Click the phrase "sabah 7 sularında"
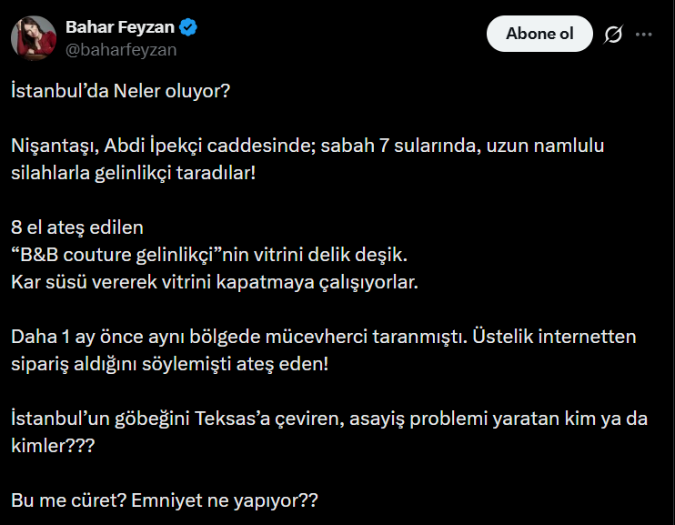Viewport: 675px width, 525px height. (390, 146)
